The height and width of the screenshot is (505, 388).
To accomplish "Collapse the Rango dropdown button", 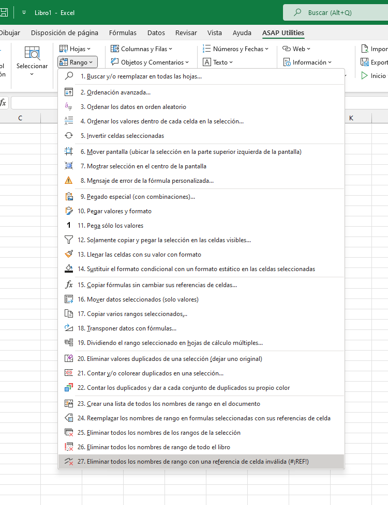I will coord(78,62).
